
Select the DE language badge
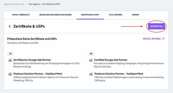coord(10,54)
